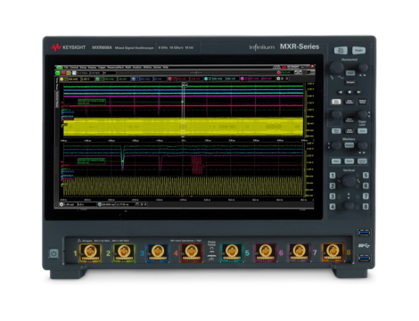Screen dimensions: 419x321
Task: Select the upper front USB port
Action: [x=365, y=233]
